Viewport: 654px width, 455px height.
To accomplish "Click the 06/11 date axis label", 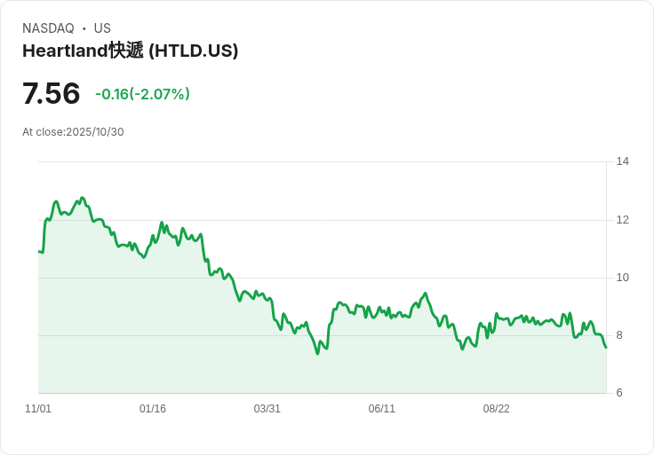I will pyautogui.click(x=381, y=408).
